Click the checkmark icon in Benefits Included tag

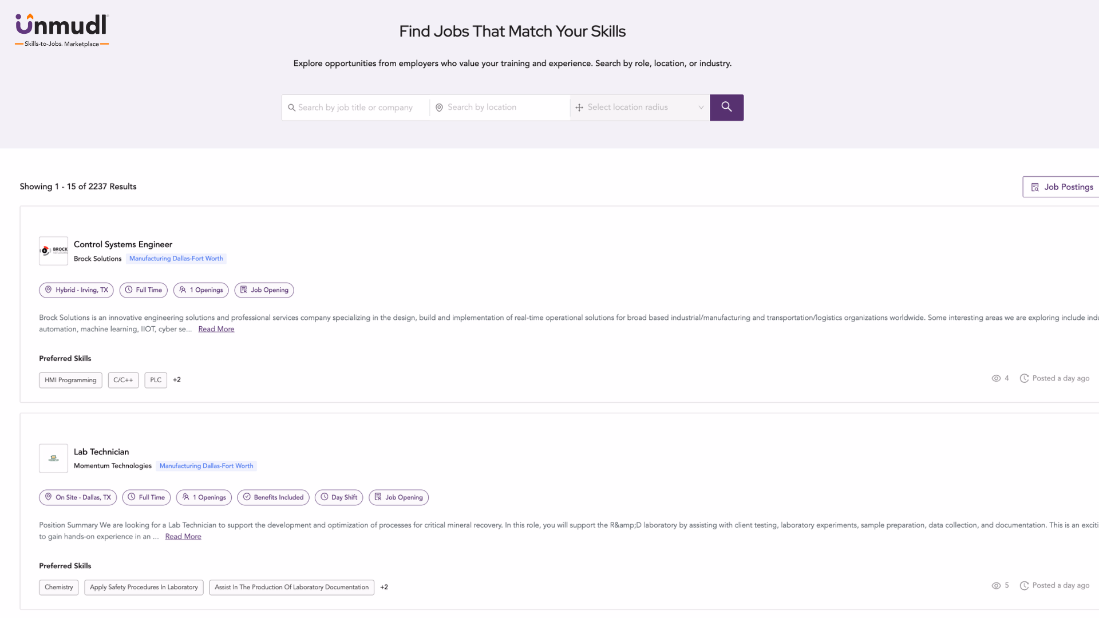tap(247, 497)
